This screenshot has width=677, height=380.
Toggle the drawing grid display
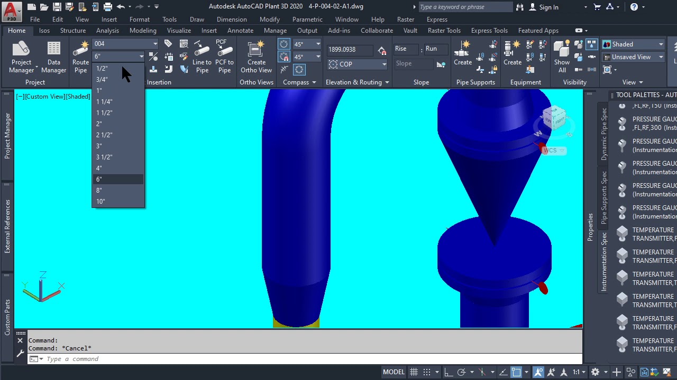pos(414,372)
